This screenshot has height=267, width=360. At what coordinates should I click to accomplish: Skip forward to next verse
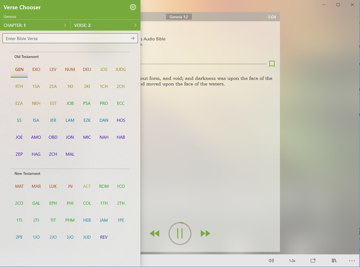[205, 233]
